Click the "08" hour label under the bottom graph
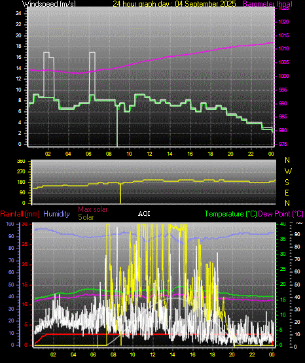Screen dimensions: 305x363 113,354
